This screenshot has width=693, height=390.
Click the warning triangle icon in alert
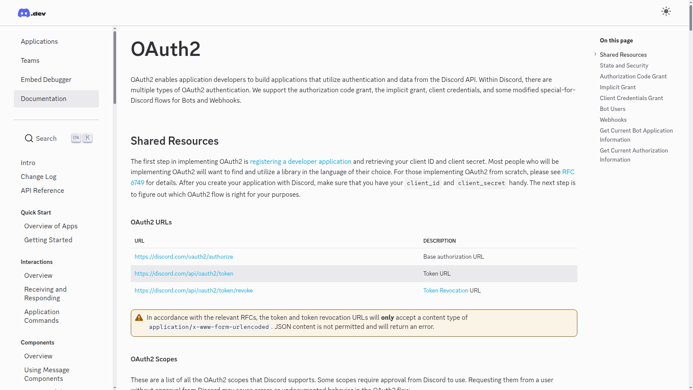tap(139, 318)
